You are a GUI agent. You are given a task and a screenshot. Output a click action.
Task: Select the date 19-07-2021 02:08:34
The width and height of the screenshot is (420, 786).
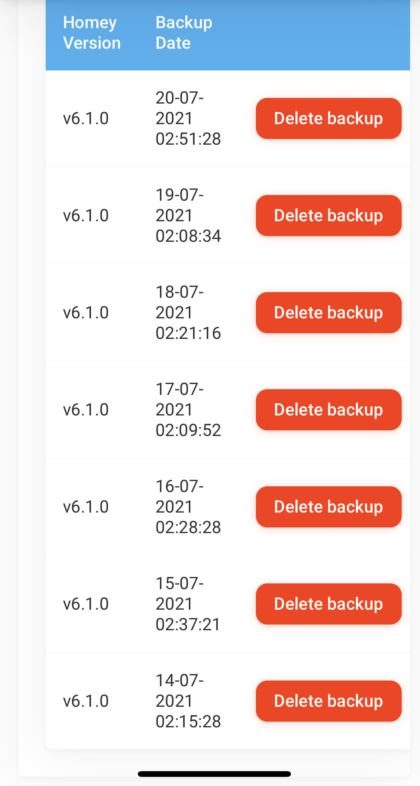[x=188, y=216]
